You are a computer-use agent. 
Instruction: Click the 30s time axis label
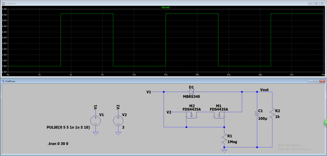point(323,74)
